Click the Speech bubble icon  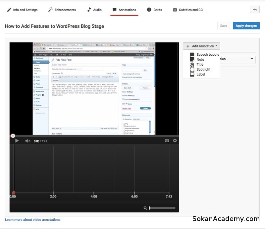192,54
